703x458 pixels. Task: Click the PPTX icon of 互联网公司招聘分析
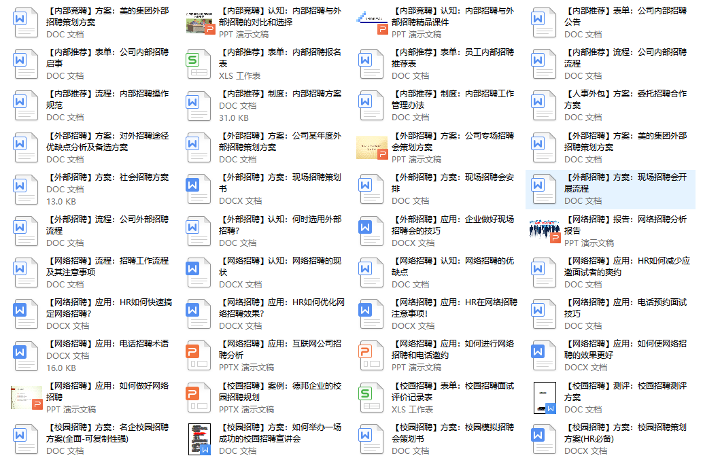click(x=199, y=356)
